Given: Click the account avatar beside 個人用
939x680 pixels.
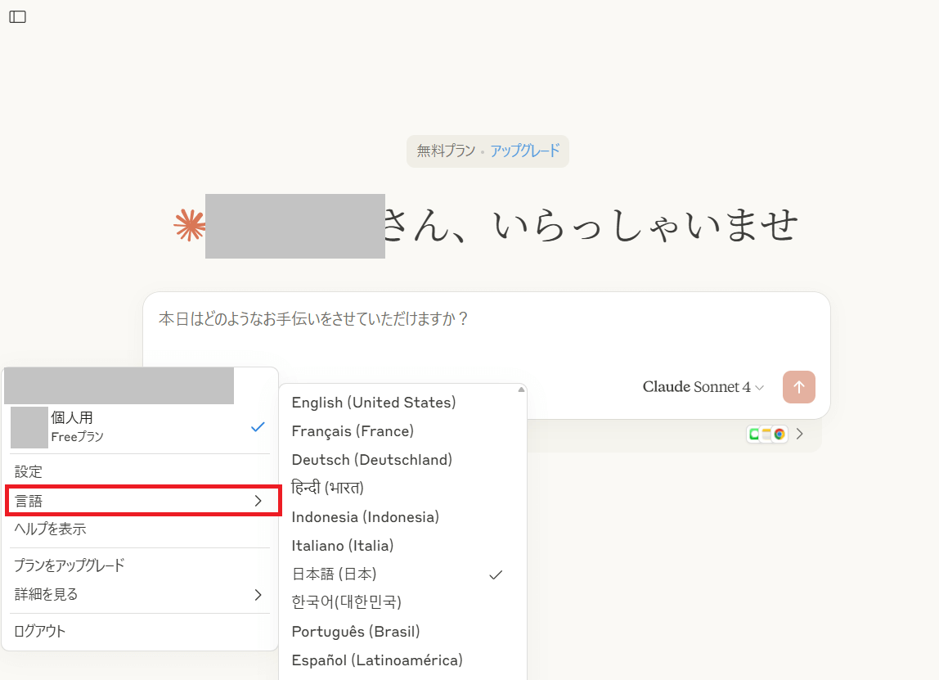Looking at the screenshot, I should pyautogui.click(x=29, y=427).
